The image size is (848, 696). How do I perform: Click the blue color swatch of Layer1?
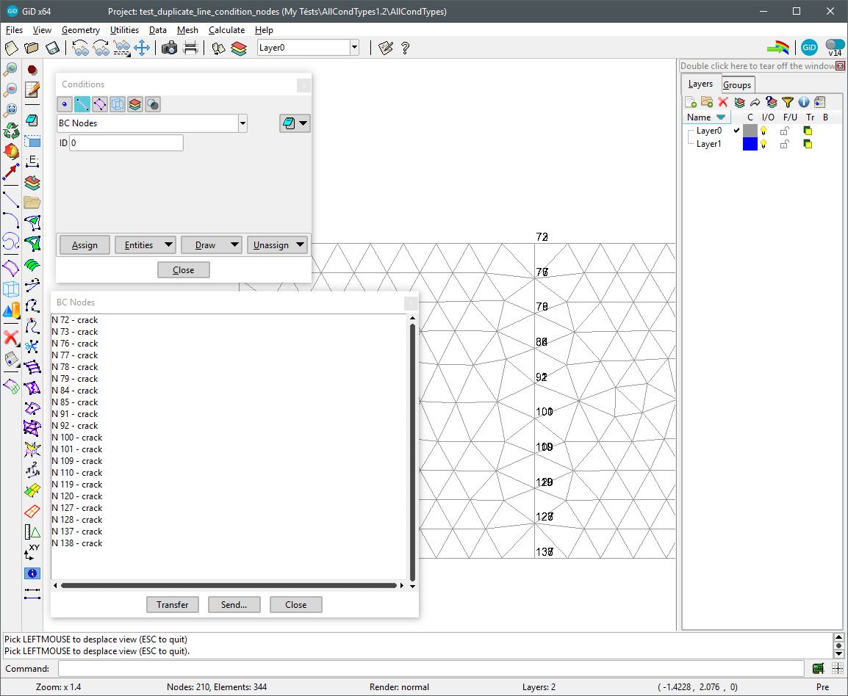coord(750,144)
